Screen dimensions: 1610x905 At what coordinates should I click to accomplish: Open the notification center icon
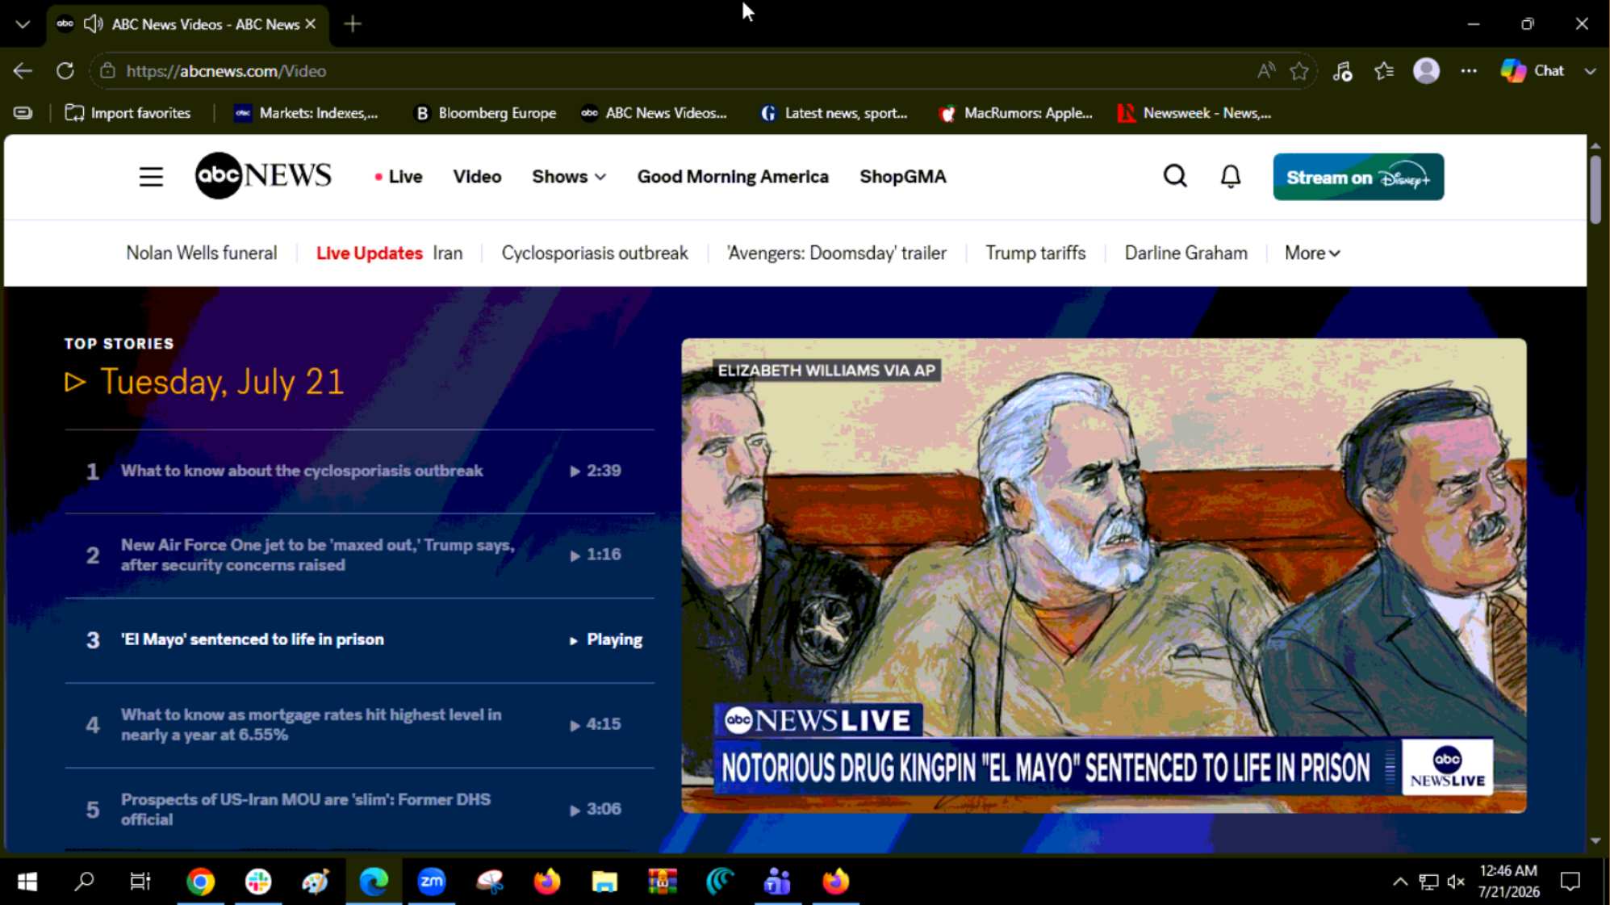(x=1570, y=882)
